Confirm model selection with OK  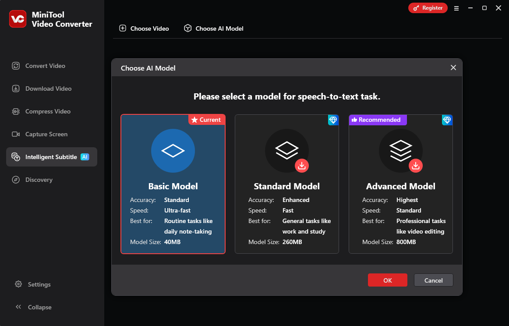[387, 280]
